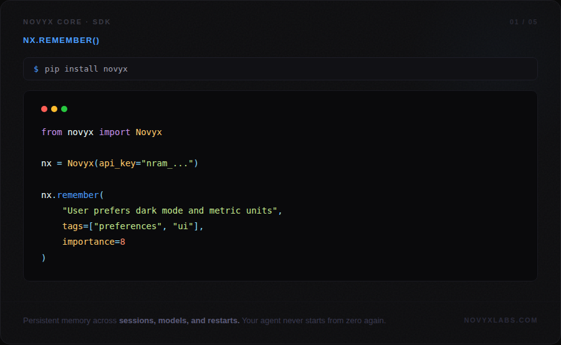Click the blue "remember" method name
This screenshot has height=345, width=561.
point(78,195)
